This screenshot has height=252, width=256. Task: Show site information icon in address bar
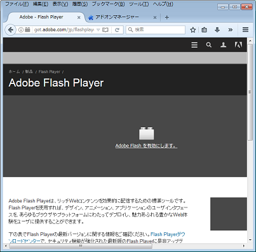pos(21,30)
